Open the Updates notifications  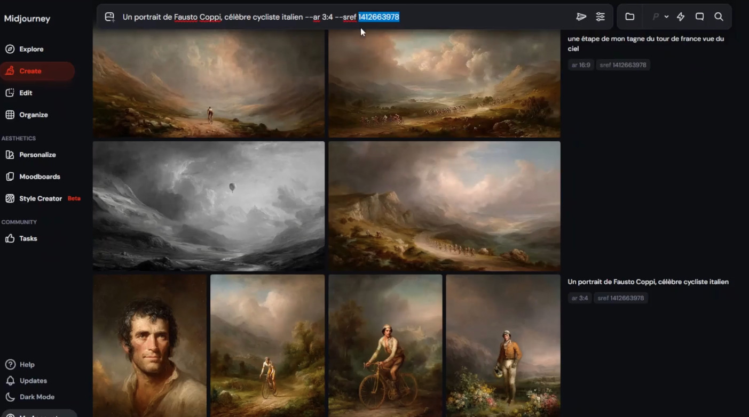click(33, 381)
